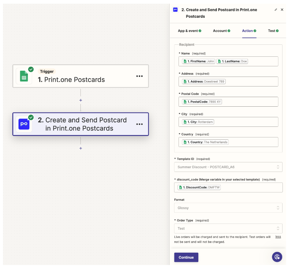The image size is (289, 268).
Task: Open the three-dot menu on step 2
Action: pyautogui.click(x=139, y=124)
